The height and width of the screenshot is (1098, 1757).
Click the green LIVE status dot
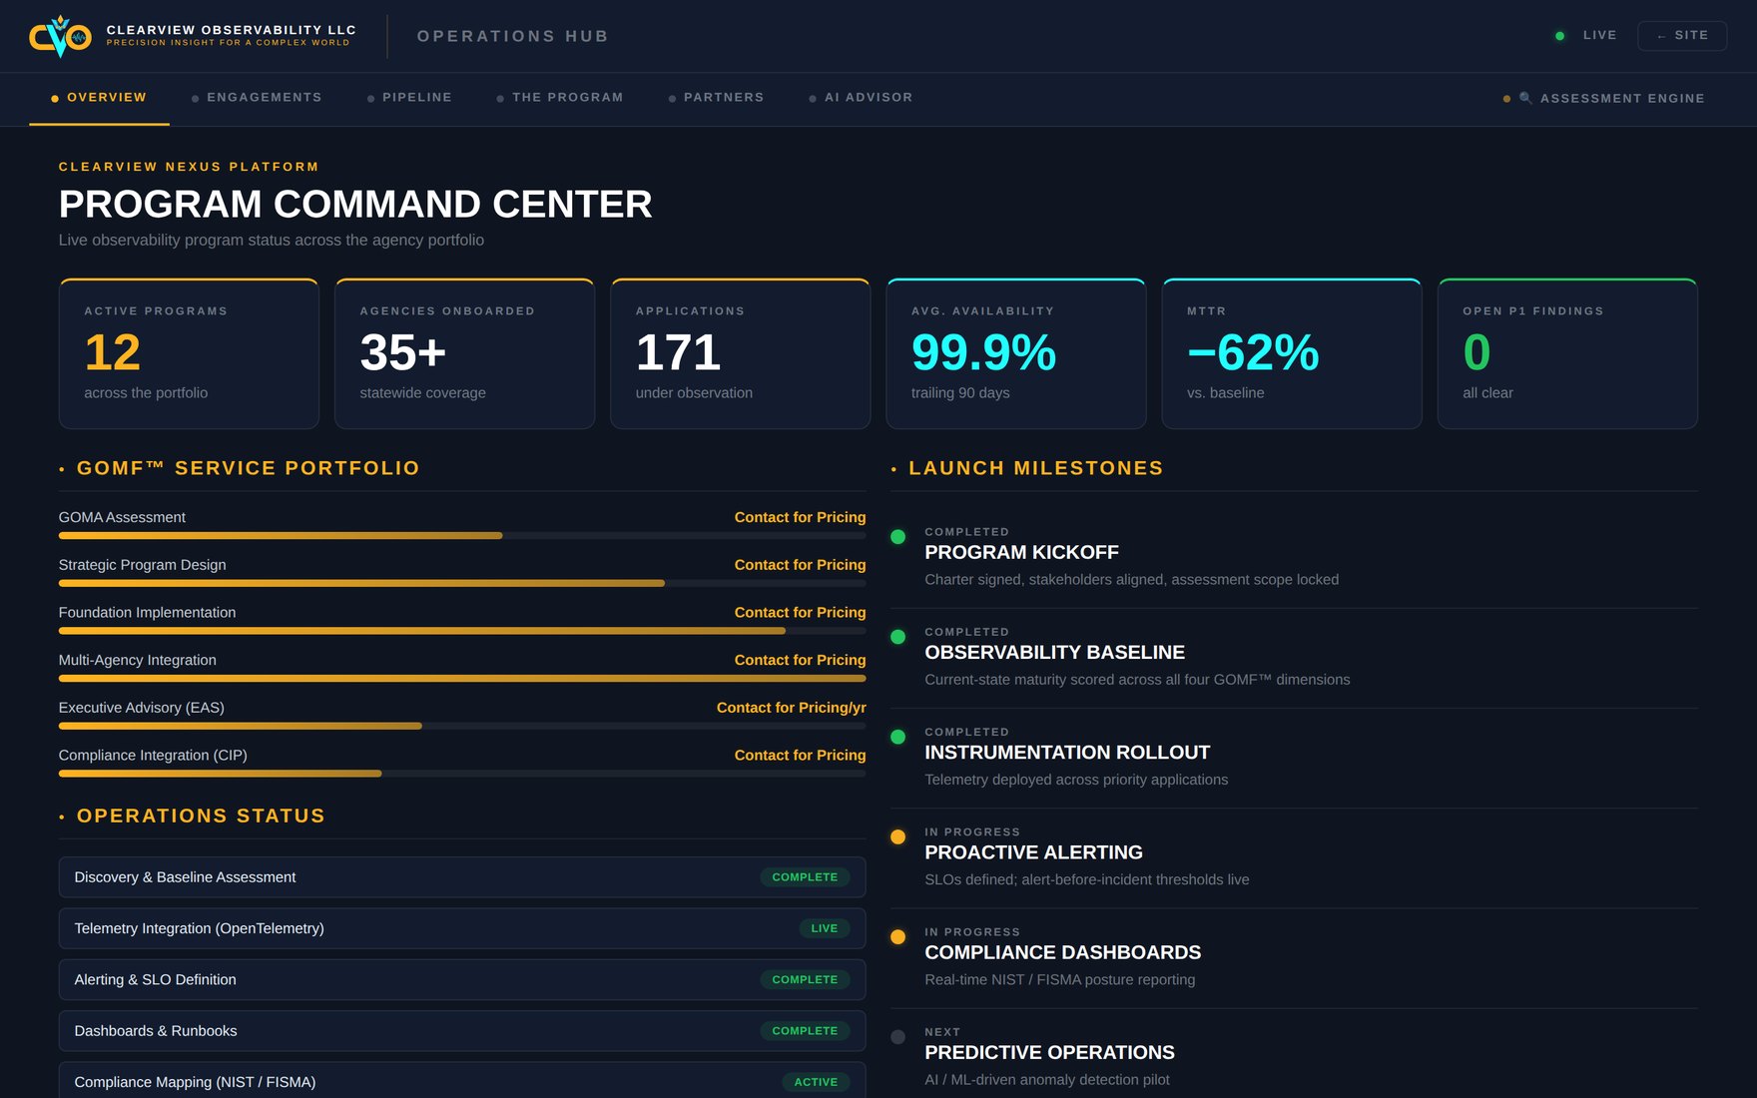[1559, 36]
